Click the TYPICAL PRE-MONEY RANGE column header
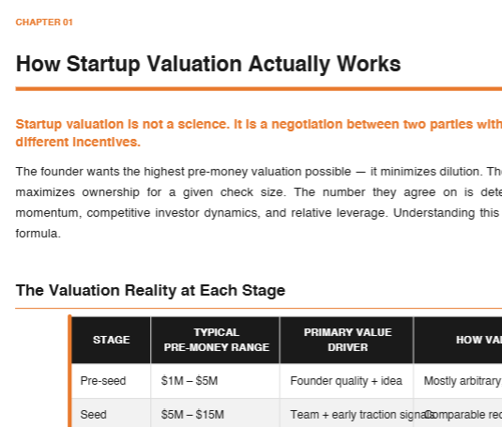 coord(216,340)
